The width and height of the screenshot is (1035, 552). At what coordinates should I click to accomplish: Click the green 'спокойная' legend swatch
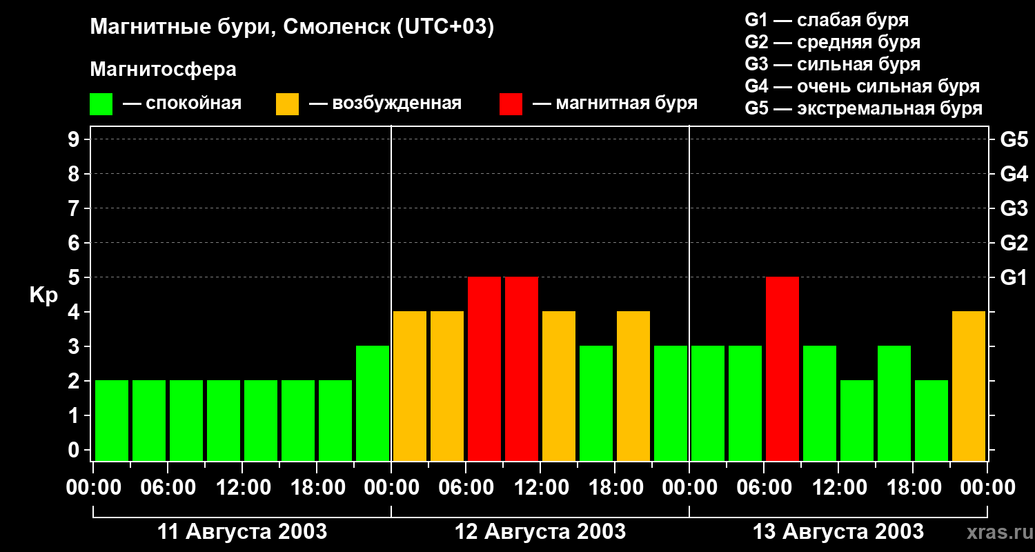(x=101, y=104)
